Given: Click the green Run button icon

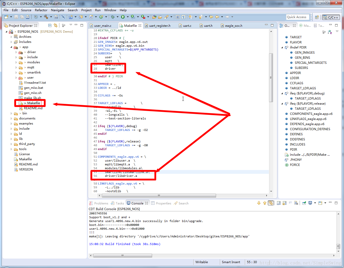Looking at the screenshot, I should click(123, 17).
